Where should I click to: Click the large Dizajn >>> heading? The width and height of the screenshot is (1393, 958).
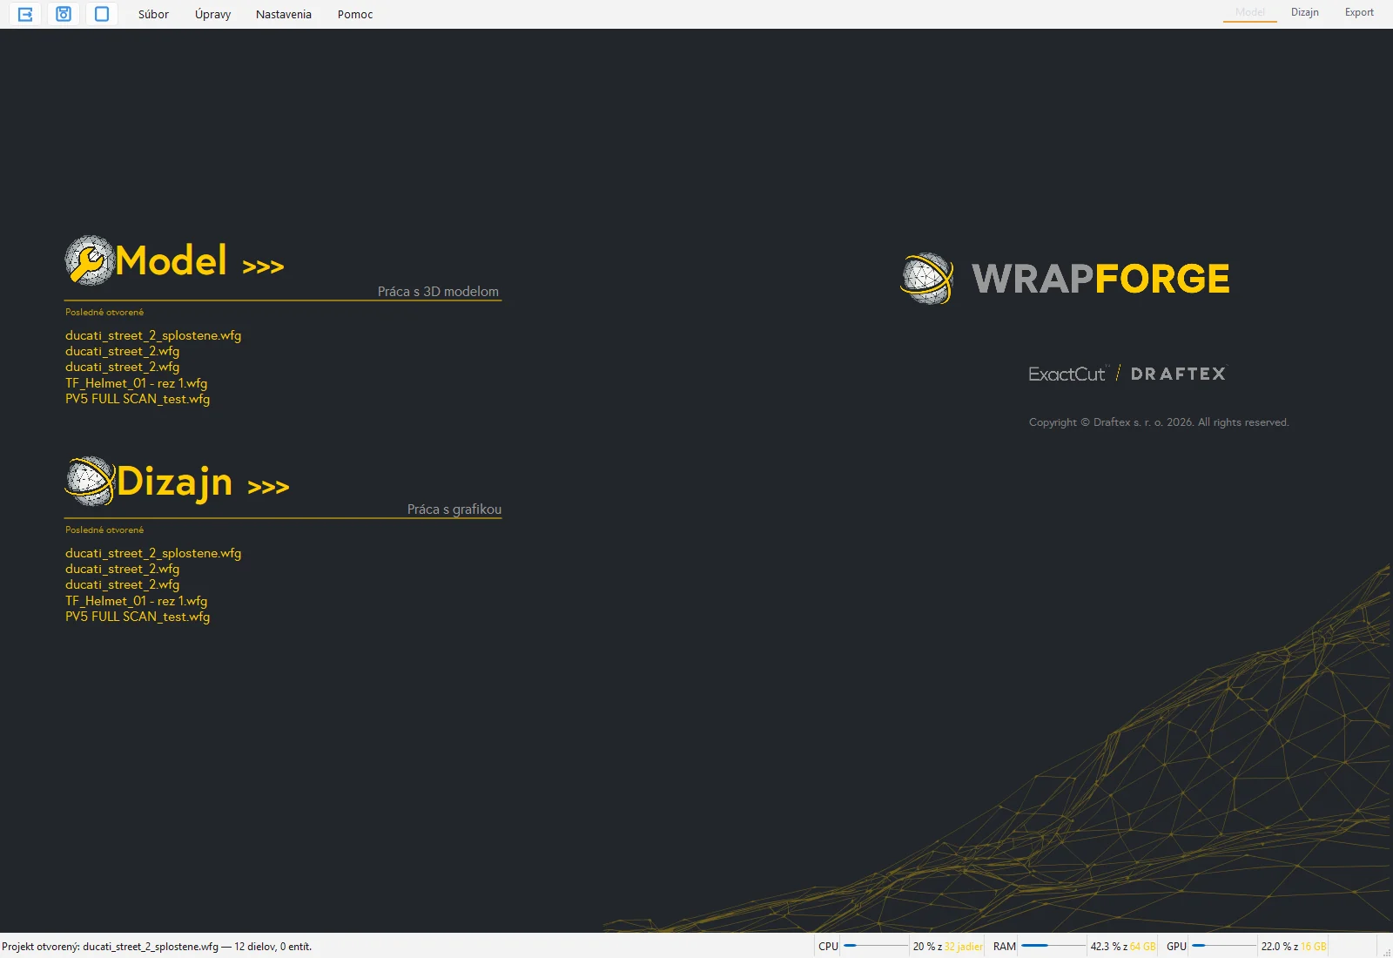203,482
